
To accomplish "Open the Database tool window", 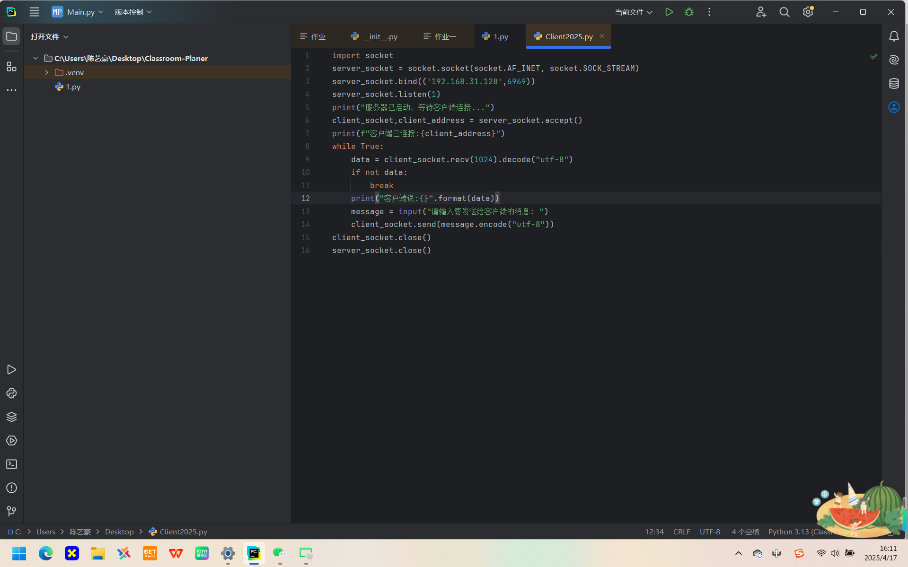I will (x=893, y=84).
